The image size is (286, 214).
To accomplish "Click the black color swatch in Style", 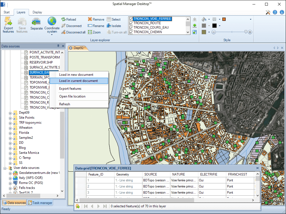I will pyautogui.click(x=214, y=26).
